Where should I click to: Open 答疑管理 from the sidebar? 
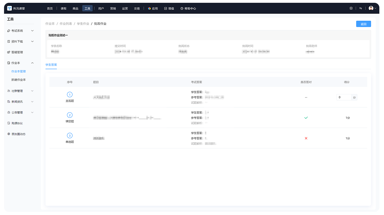click(17, 52)
